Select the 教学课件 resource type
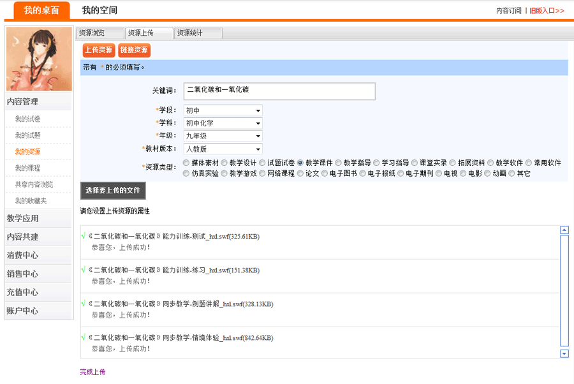This screenshot has height=384, width=574. [300, 163]
